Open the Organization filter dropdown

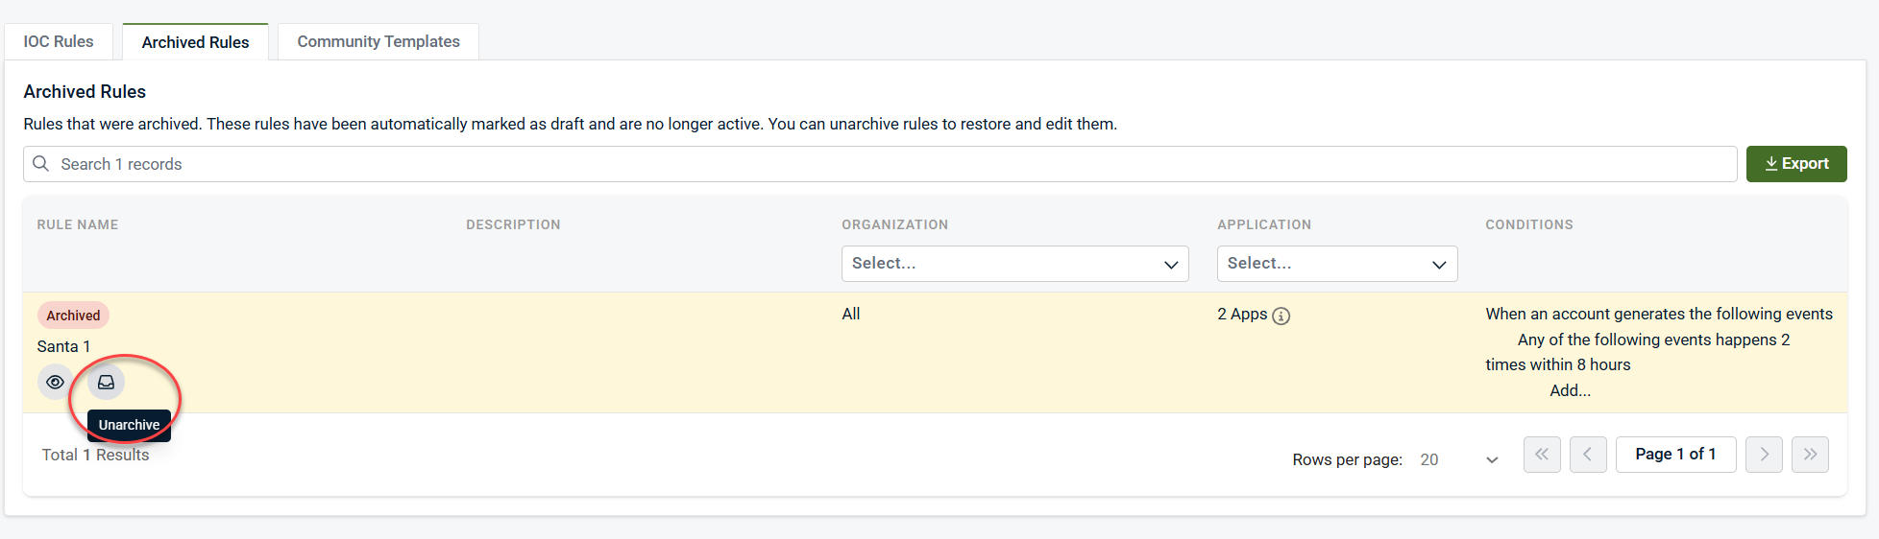point(1014,264)
